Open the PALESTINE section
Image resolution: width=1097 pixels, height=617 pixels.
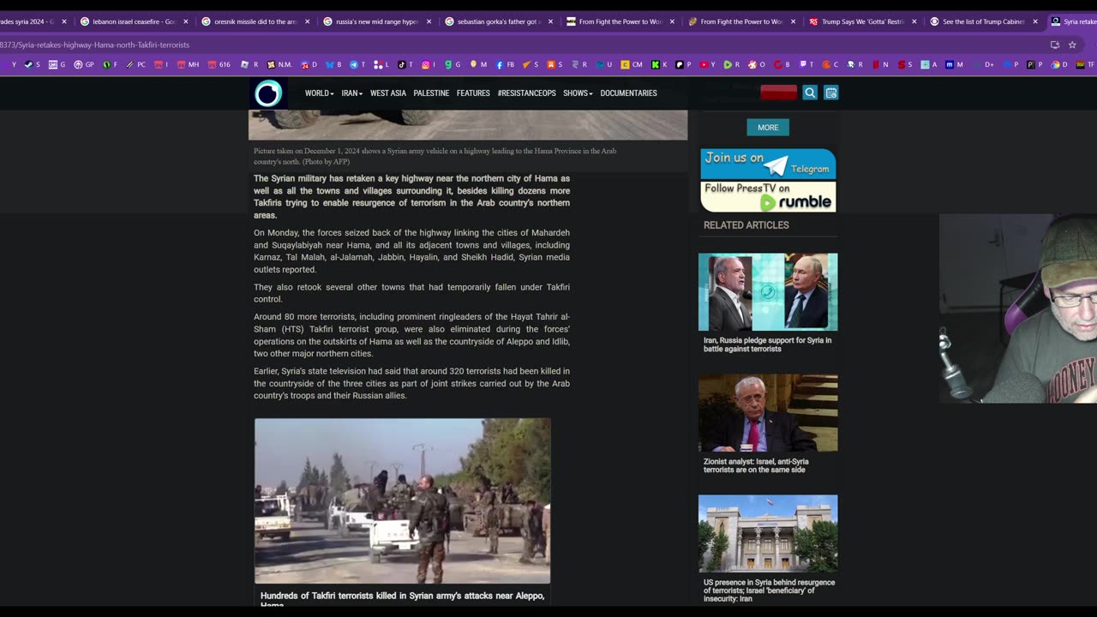[x=431, y=93]
